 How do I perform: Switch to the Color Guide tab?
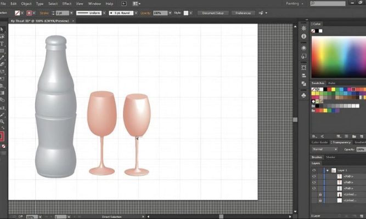[x=319, y=142]
